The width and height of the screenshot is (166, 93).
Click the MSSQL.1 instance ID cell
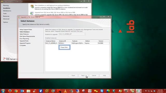[65, 43]
